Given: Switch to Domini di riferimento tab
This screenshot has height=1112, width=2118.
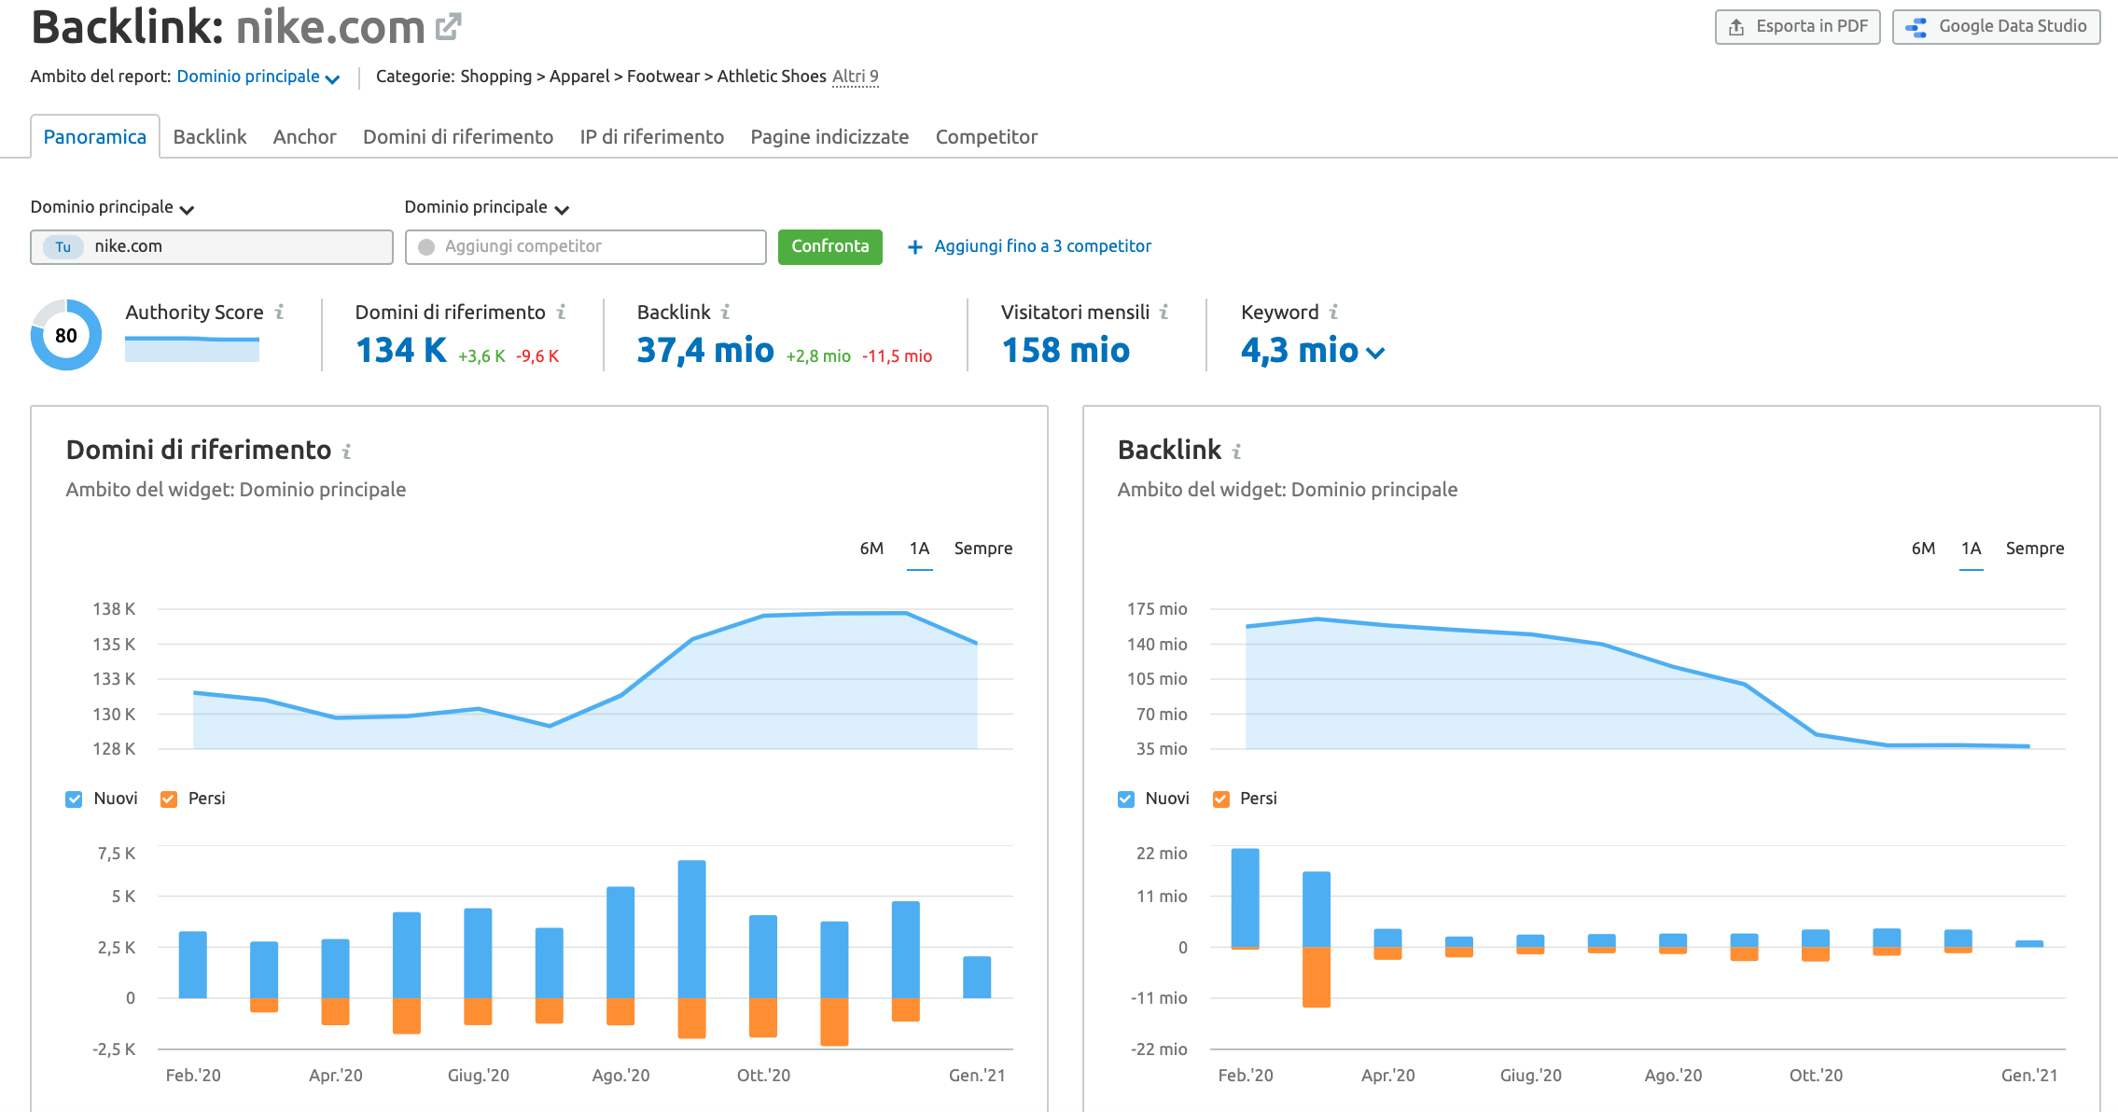Looking at the screenshot, I should (x=458, y=136).
